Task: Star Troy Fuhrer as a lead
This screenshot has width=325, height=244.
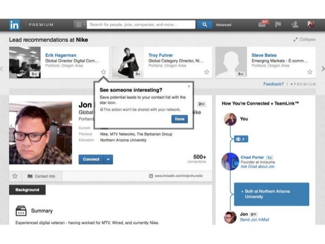Action: (x=207, y=72)
